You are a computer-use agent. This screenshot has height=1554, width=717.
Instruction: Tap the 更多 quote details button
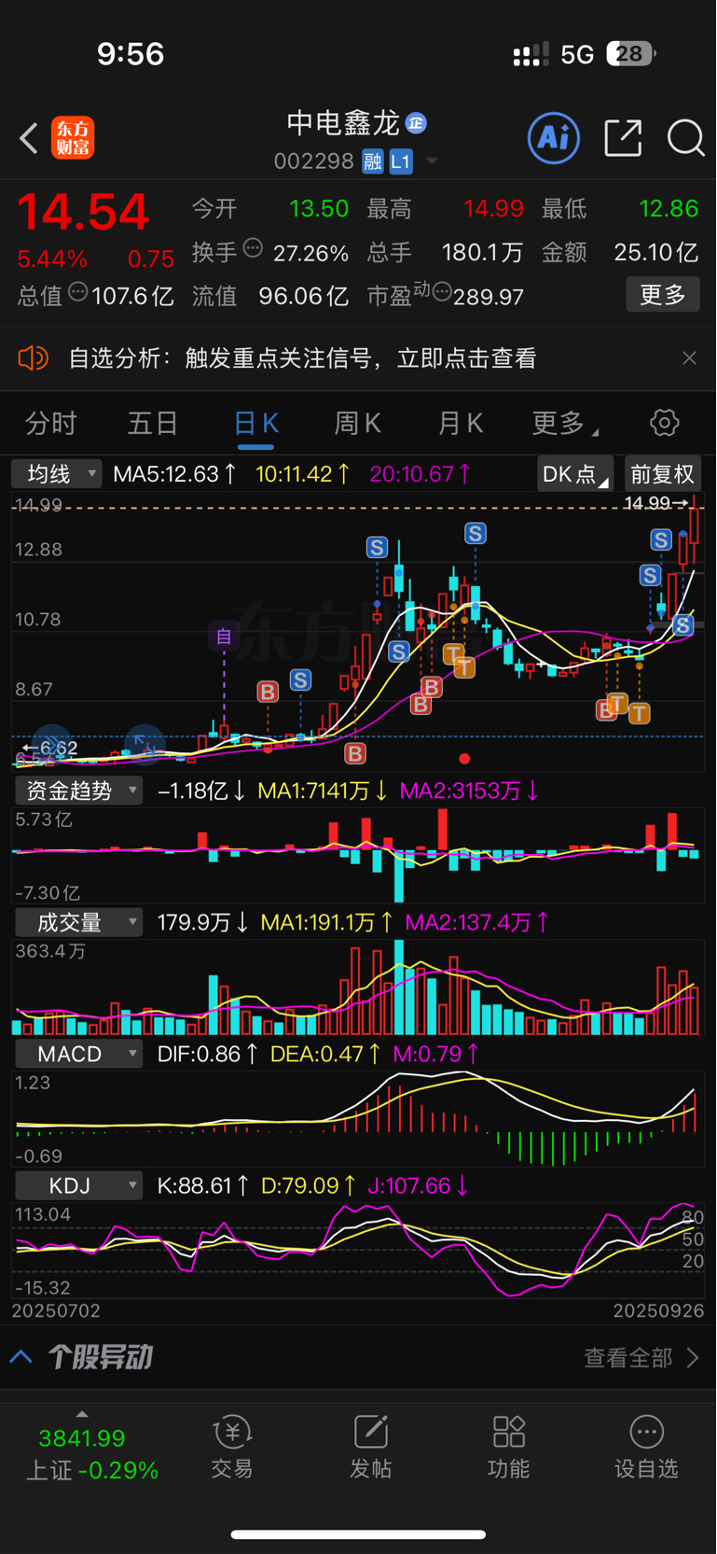point(663,295)
